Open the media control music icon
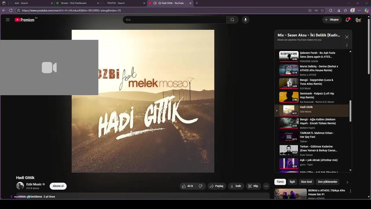The image size is (371, 209). coord(339,10)
